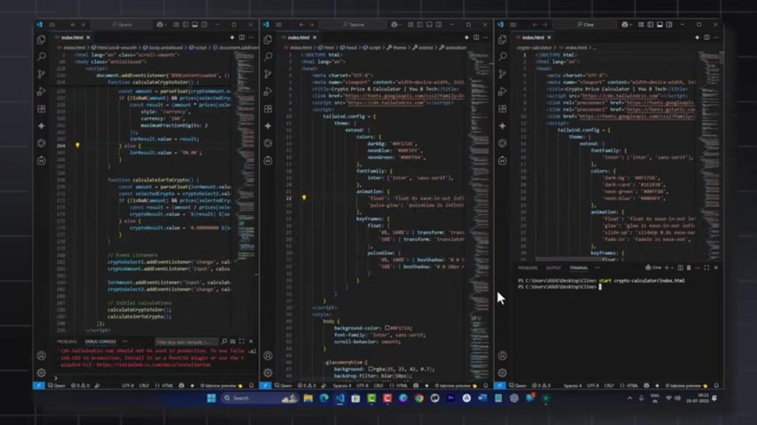Open Explorer in the Tabnine window

[x=268, y=40]
